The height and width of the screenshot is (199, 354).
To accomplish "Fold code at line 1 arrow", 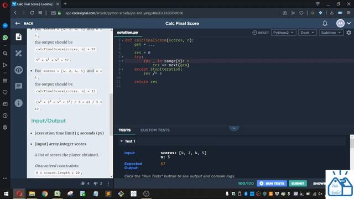I will click(123, 40).
